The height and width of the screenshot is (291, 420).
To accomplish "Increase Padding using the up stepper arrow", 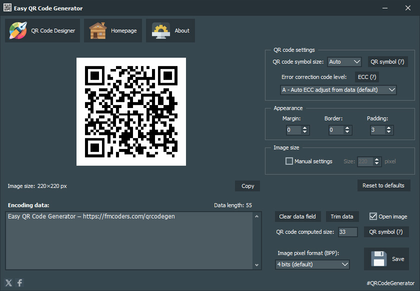I will 389,127.
